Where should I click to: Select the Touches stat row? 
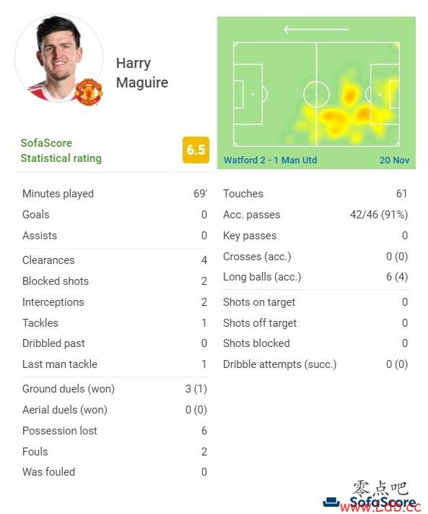pyautogui.click(x=315, y=194)
